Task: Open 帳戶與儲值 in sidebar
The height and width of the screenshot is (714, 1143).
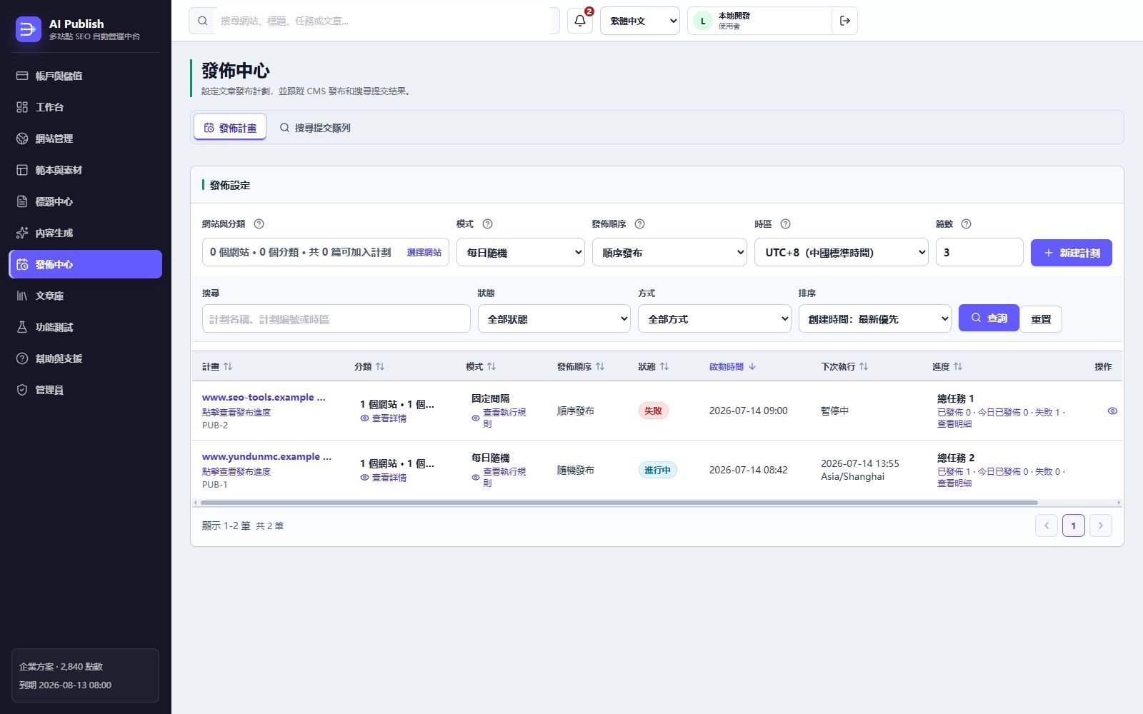Action: [x=86, y=76]
